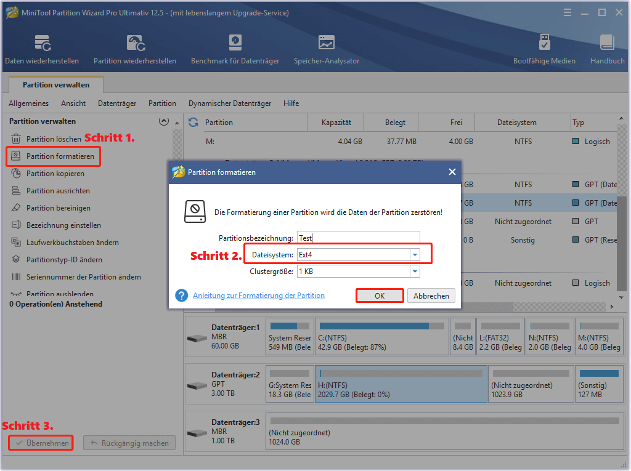Open the Ansicht menu
The image size is (631, 471).
[x=73, y=103]
